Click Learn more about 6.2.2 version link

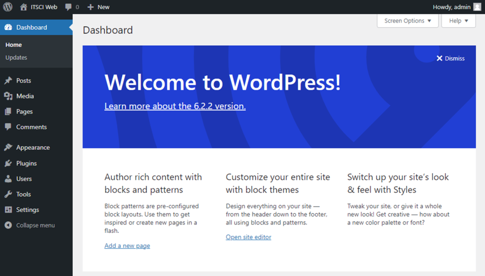coord(175,106)
